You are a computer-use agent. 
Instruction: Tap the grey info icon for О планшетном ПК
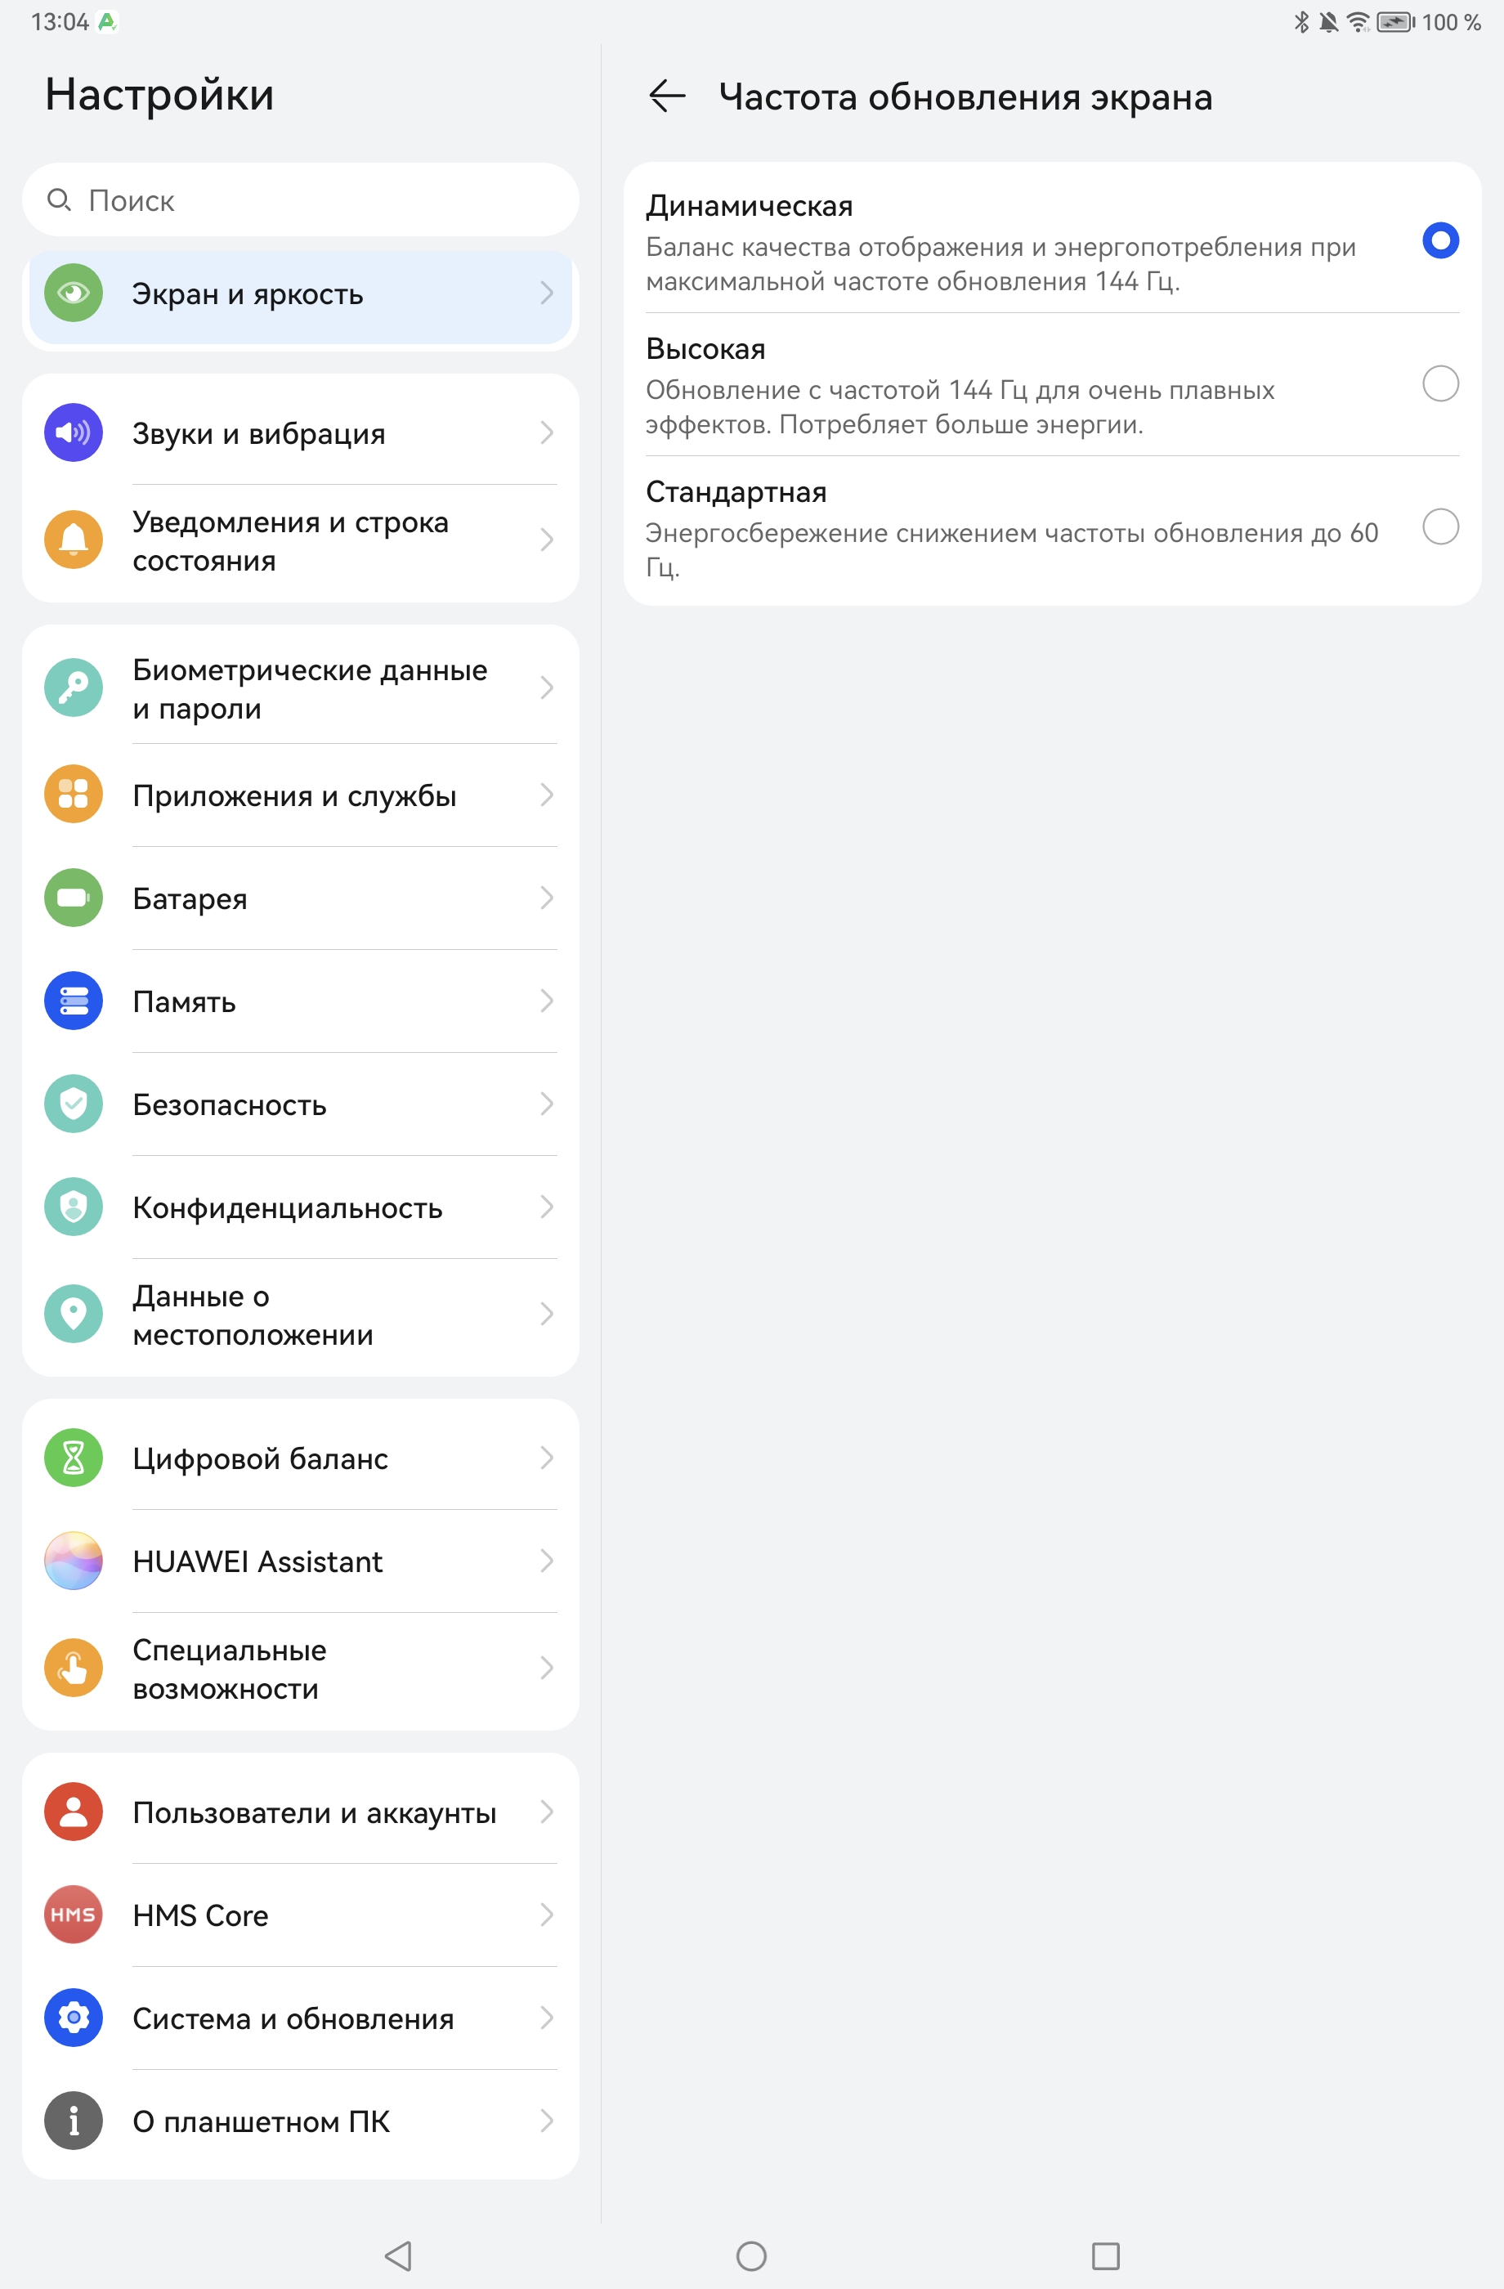[73, 2121]
